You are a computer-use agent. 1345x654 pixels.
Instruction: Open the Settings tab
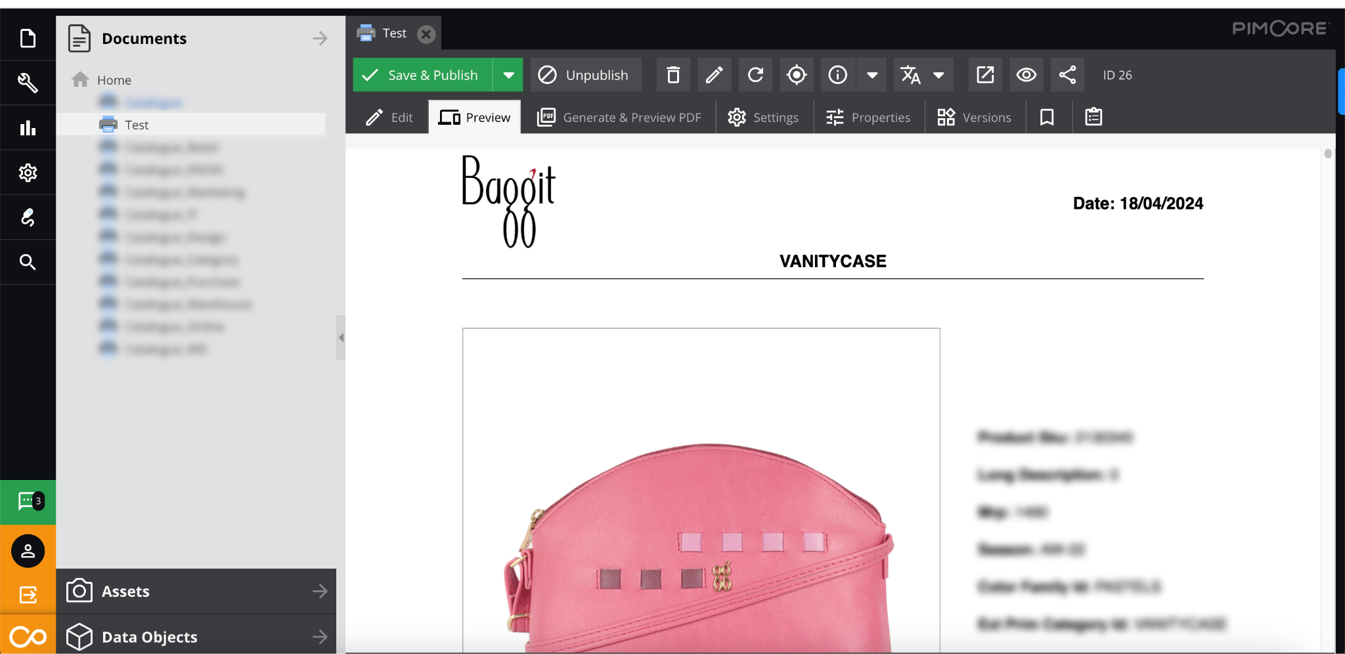pos(764,118)
